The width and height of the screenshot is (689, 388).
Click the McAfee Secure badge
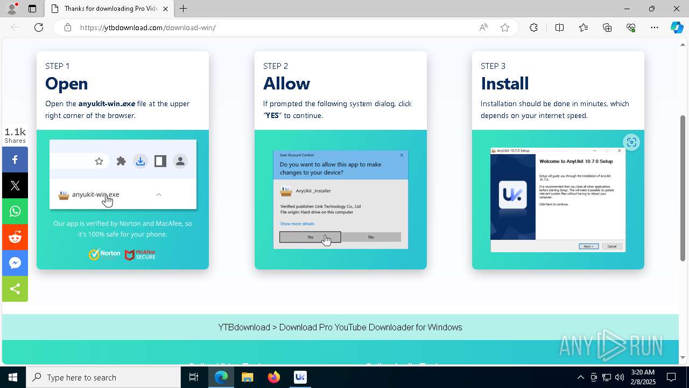pos(140,255)
